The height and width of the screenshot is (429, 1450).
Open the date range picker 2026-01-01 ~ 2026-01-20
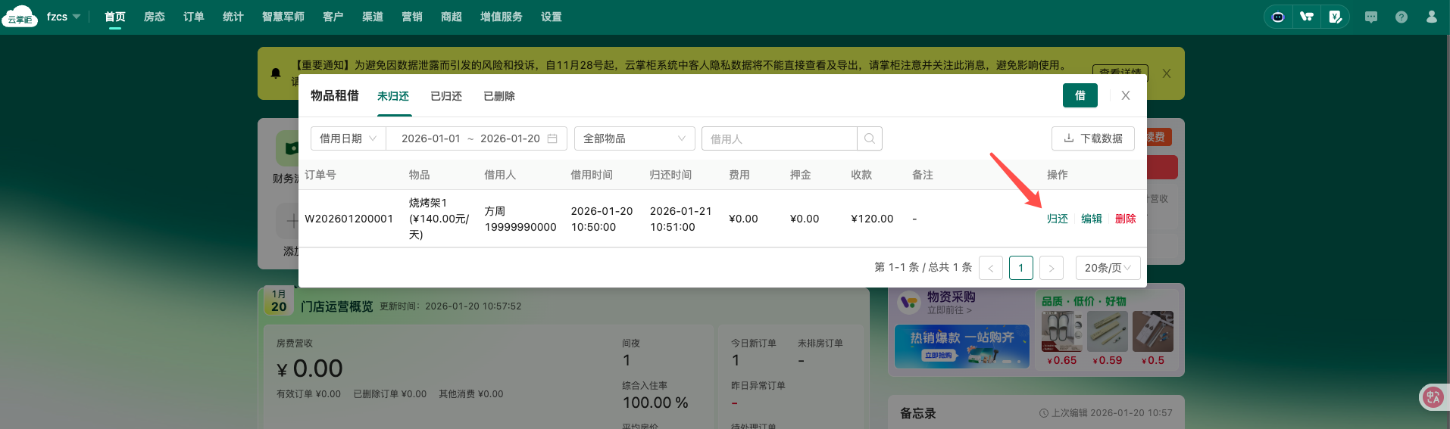click(x=477, y=138)
